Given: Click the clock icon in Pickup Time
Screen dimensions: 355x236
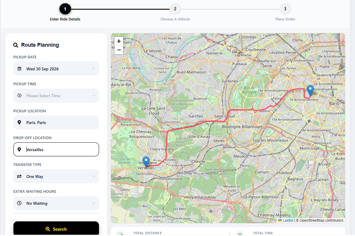Looking at the screenshot, I should pos(19,96).
